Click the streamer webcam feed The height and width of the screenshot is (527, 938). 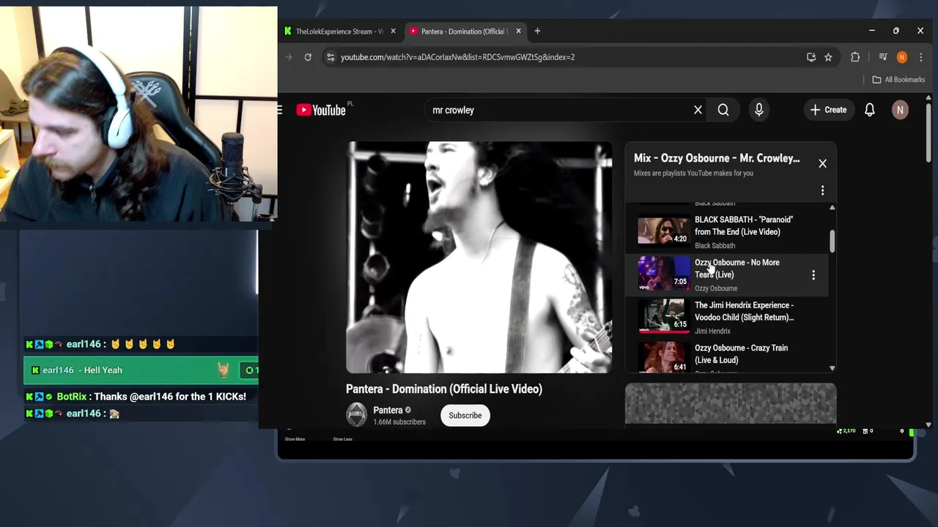pyautogui.click(x=139, y=114)
